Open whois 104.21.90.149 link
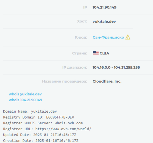The width and height of the screenshot is (153, 143). coord(25,100)
